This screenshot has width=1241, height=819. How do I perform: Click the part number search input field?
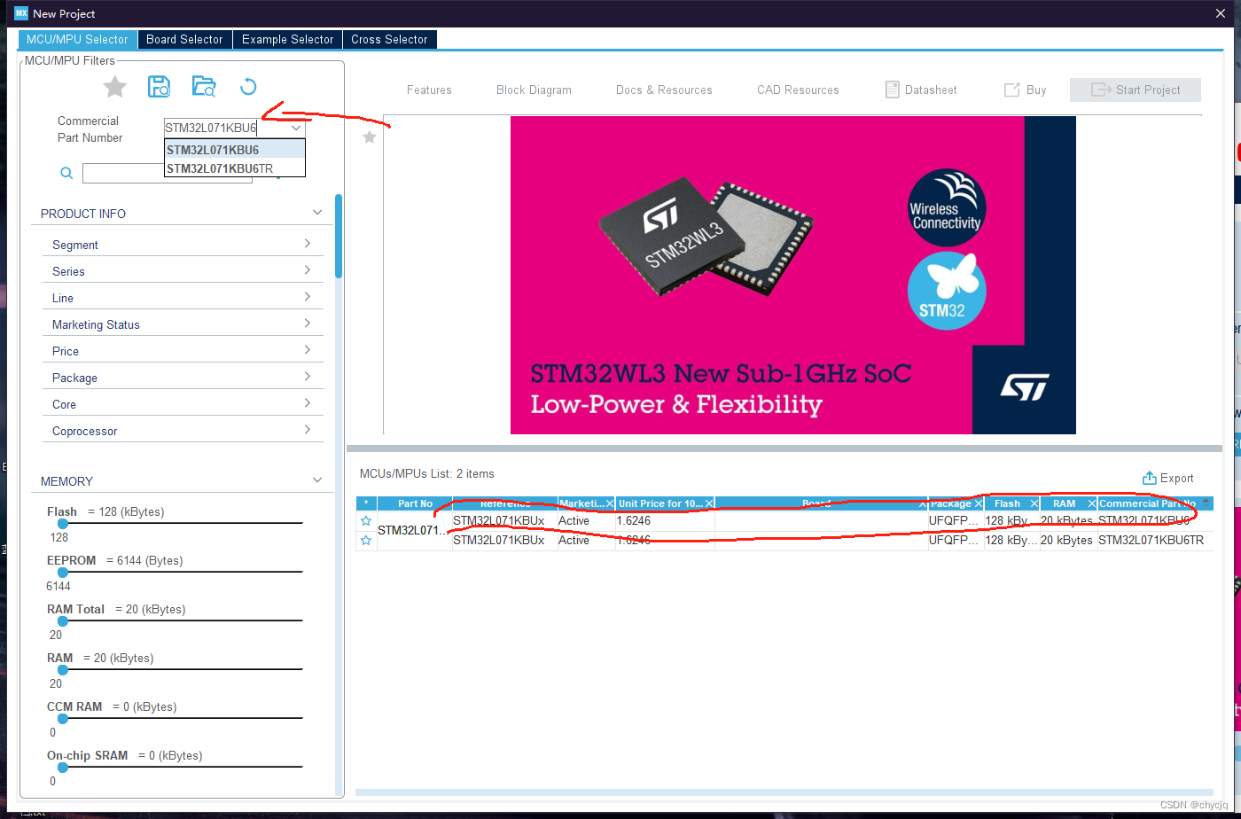point(167,173)
